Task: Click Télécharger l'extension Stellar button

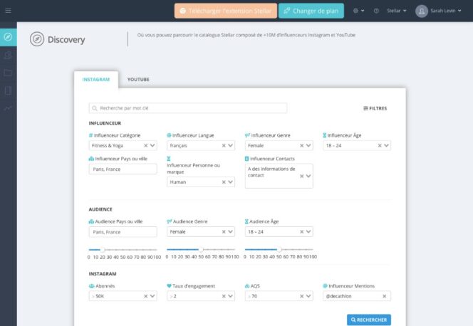Action: point(224,11)
